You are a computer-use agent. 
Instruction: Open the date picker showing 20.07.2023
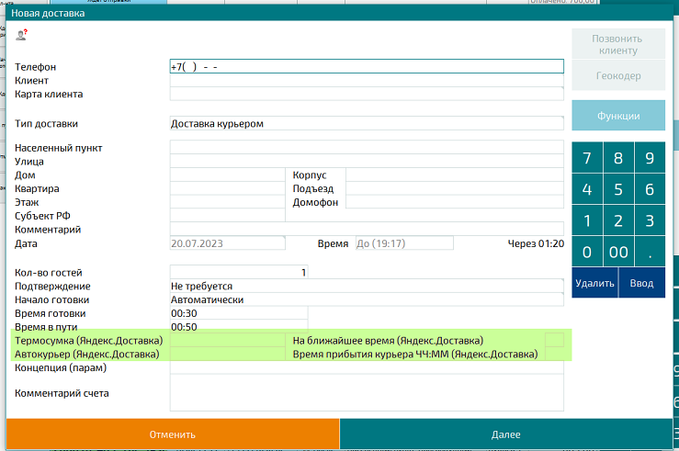pos(227,243)
